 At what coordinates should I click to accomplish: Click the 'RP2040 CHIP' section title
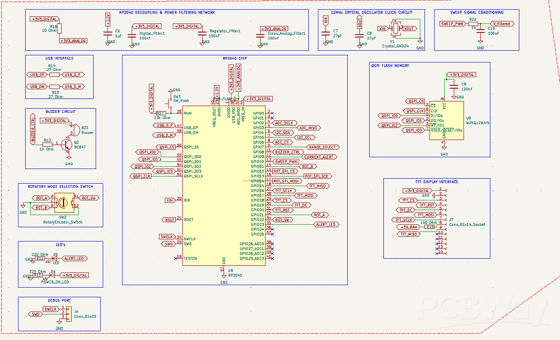[x=235, y=59]
